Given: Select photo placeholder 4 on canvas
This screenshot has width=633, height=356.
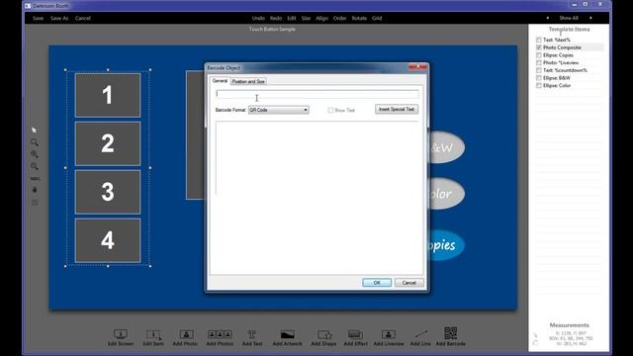Looking at the screenshot, I should click(x=108, y=240).
